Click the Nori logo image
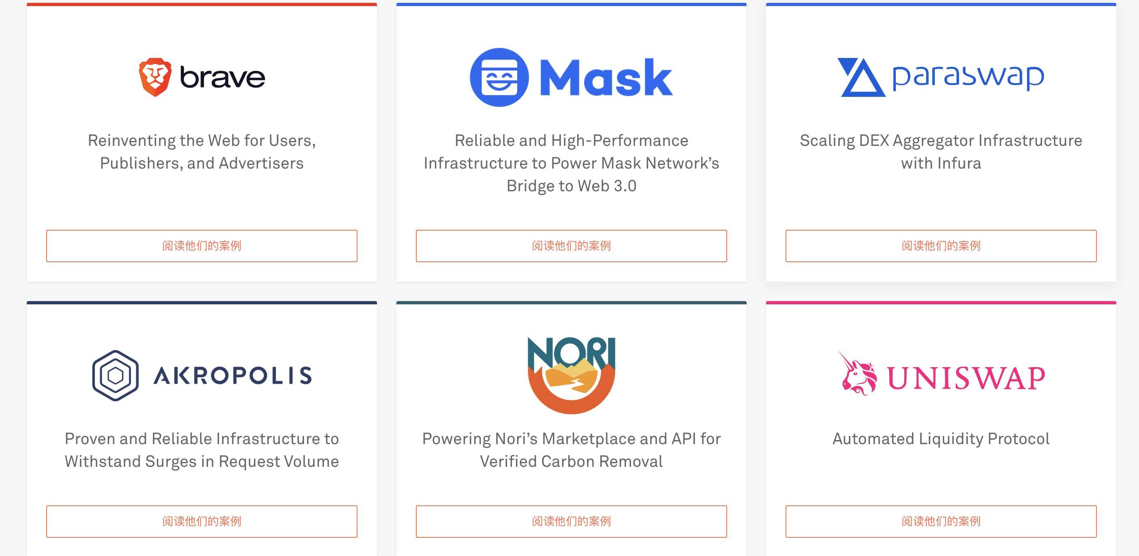 [571, 375]
